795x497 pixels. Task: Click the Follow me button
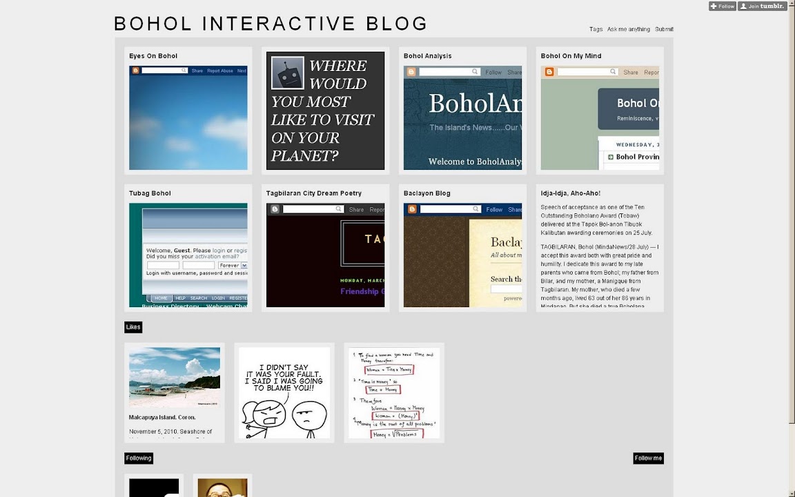coord(649,458)
